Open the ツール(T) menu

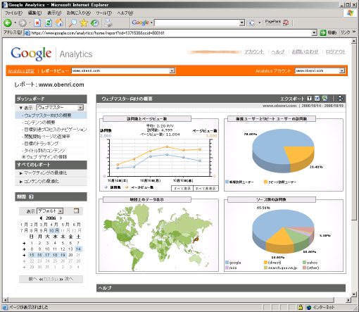pos(103,13)
